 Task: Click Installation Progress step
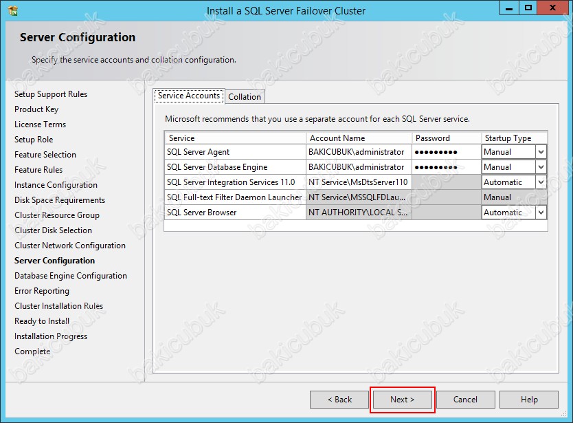[51, 336]
